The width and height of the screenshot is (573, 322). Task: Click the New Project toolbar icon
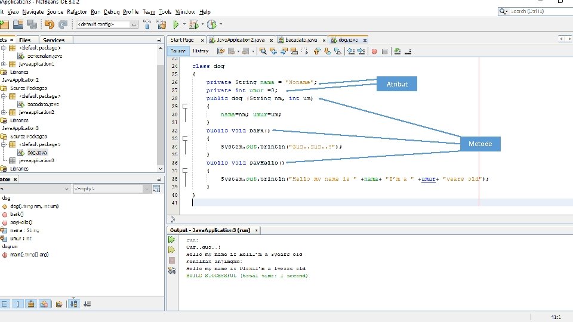point(4,24)
